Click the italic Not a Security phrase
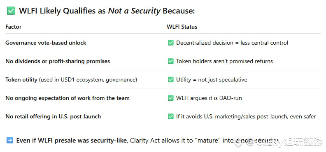Viewport: 326px width, 152px height. point(134,11)
